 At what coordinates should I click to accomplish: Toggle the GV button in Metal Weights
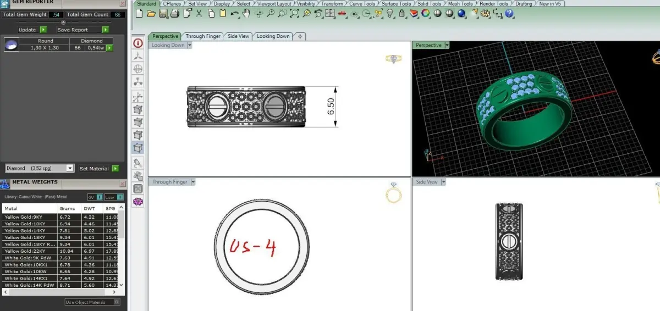pyautogui.click(x=95, y=197)
